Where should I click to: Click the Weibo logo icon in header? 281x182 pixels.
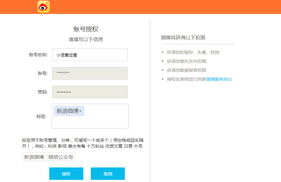44,7
